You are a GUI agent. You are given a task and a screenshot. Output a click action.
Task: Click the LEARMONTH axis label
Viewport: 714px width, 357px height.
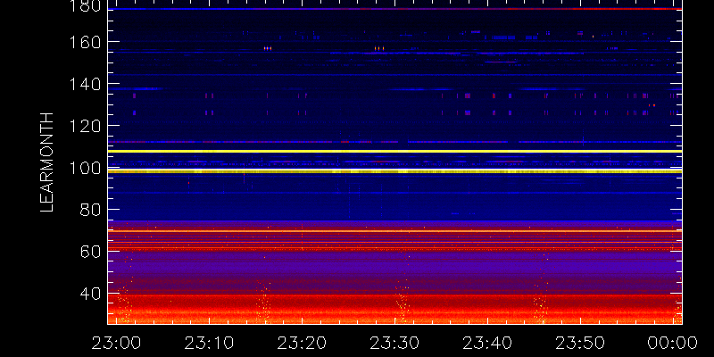click(46, 162)
